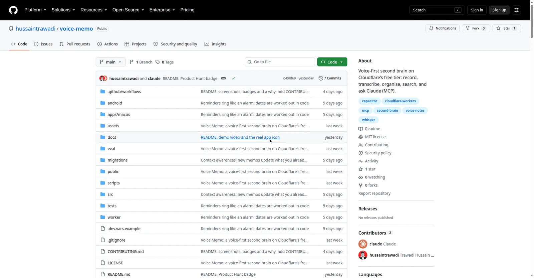Open the Report repository link
The image size is (534, 278).
click(374, 193)
